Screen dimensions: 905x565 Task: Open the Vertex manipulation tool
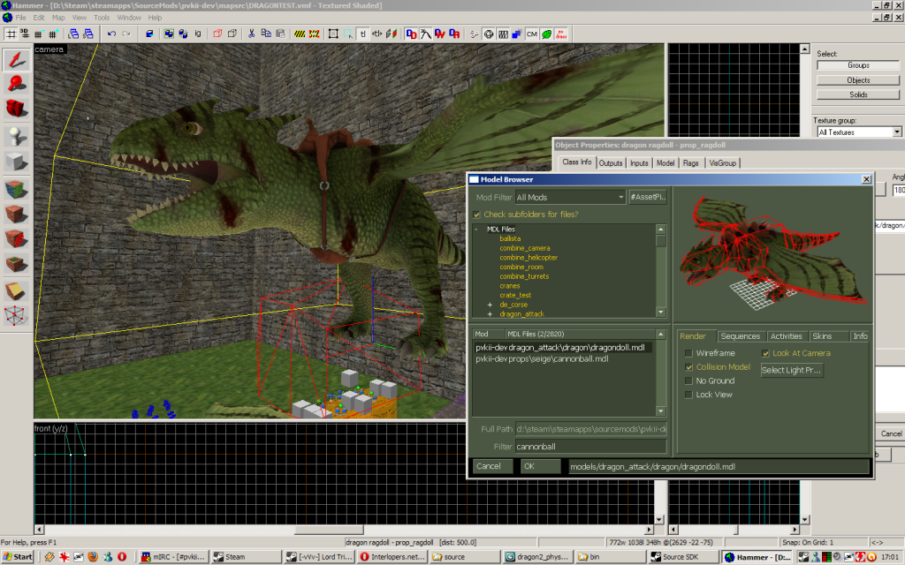[x=16, y=315]
